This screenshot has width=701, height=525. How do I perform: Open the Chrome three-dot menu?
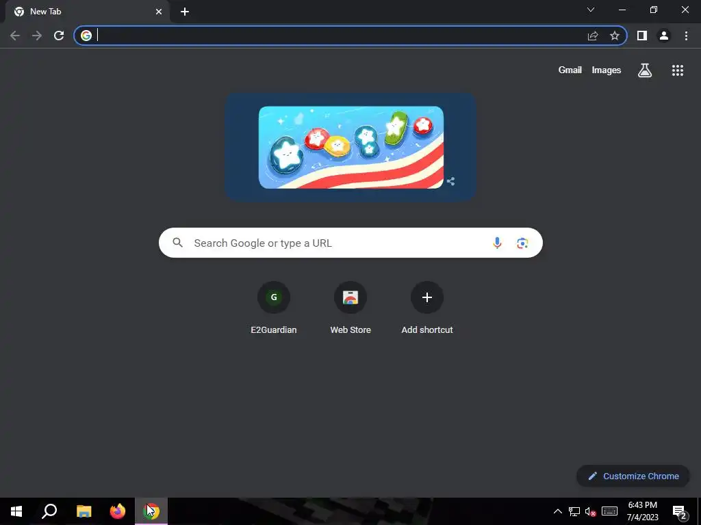(x=686, y=36)
